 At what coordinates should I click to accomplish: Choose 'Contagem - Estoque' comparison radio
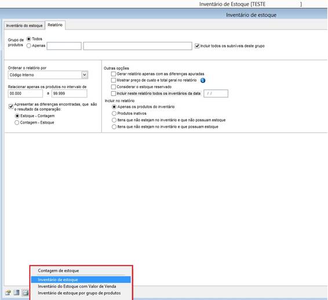click(x=17, y=122)
